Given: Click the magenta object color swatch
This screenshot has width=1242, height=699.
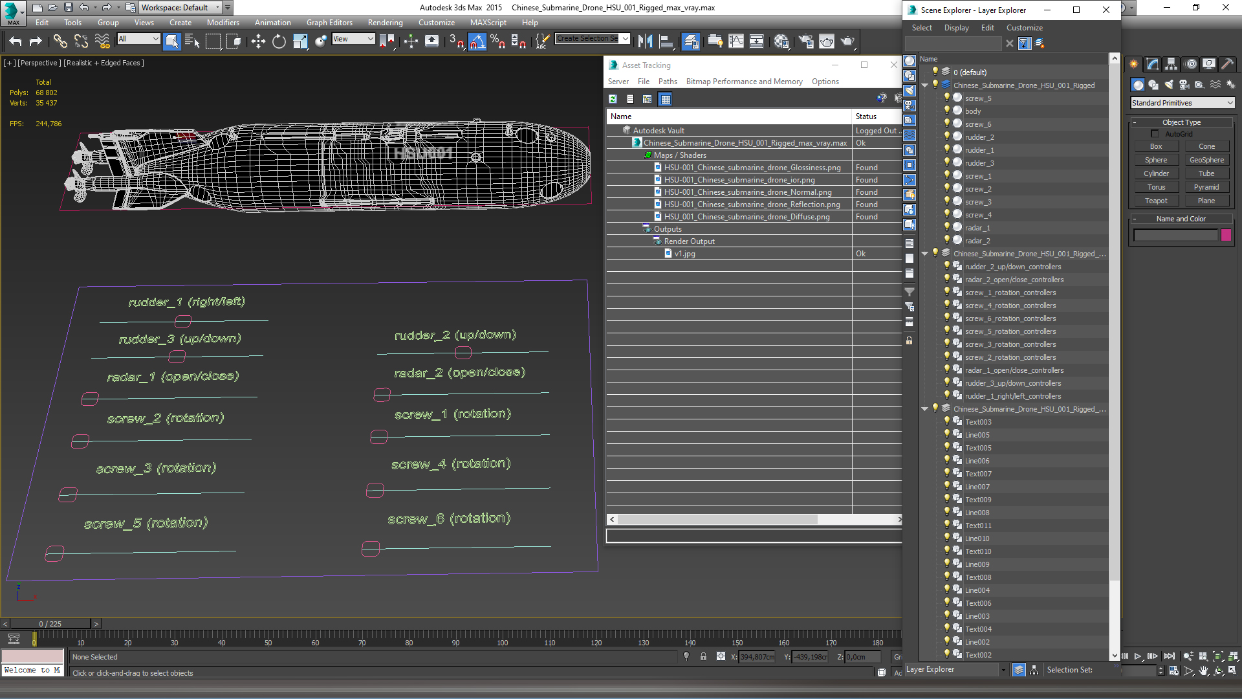Looking at the screenshot, I should point(1226,235).
